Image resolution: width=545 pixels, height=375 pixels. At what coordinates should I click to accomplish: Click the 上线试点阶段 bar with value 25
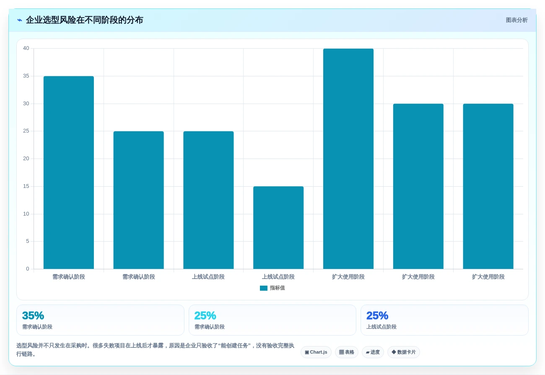point(208,200)
